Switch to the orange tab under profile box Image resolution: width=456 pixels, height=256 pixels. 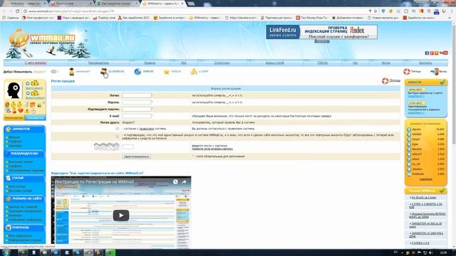[14, 118]
